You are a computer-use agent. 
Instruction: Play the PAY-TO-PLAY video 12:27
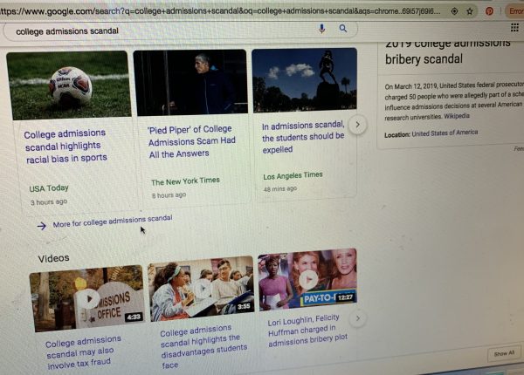(x=307, y=279)
